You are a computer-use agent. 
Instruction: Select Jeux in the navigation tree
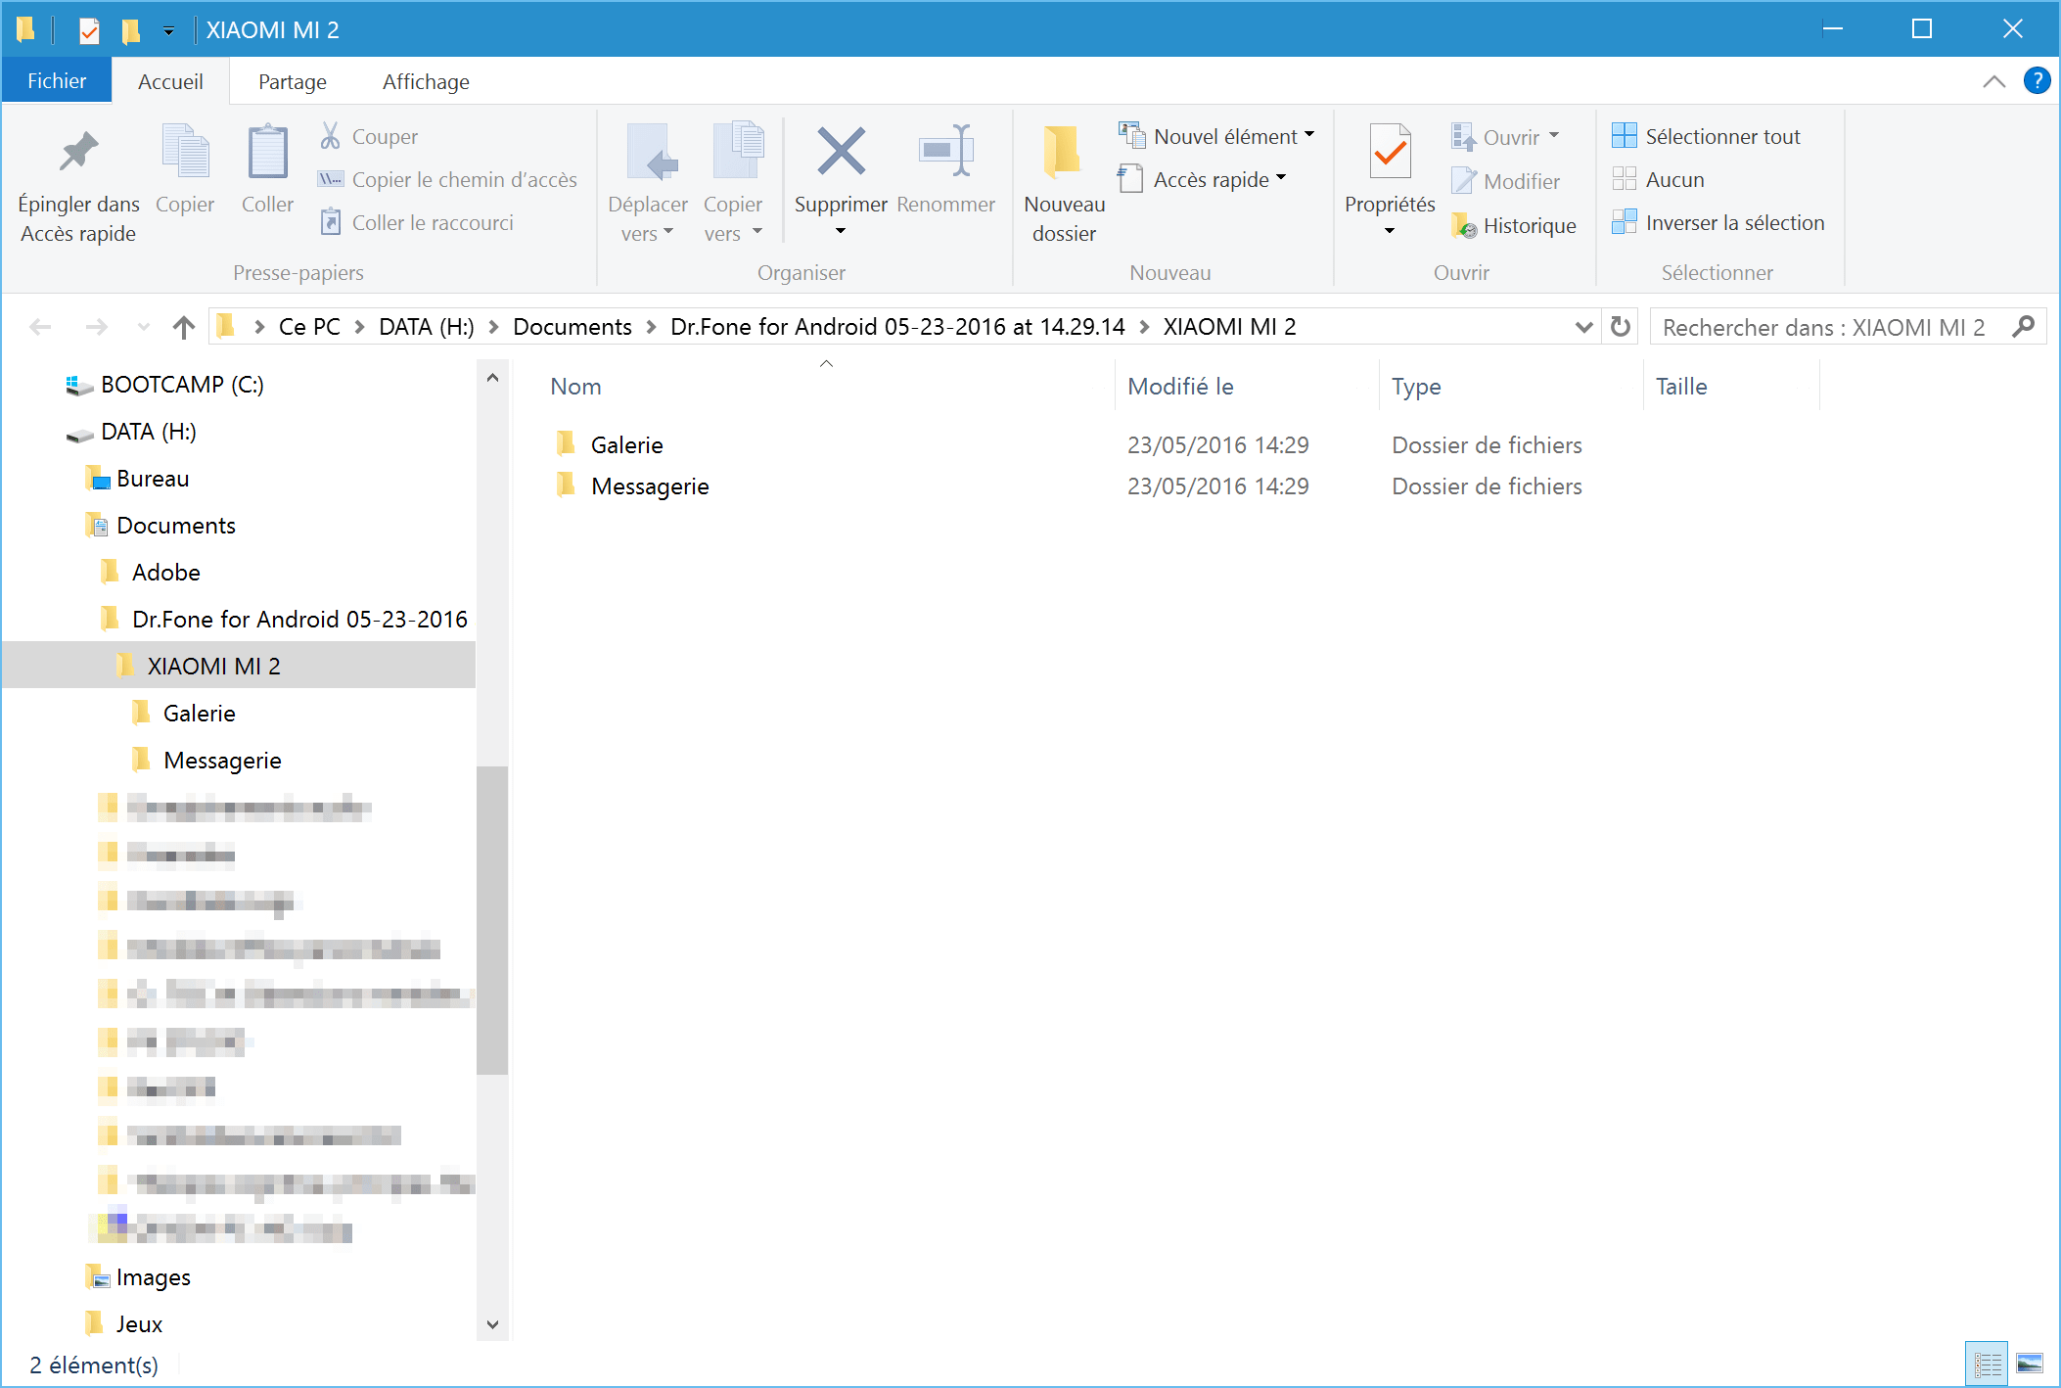click(139, 1324)
